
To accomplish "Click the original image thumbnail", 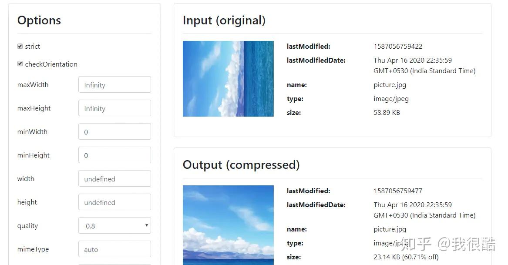I will (228, 79).
